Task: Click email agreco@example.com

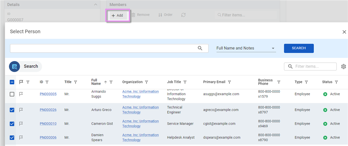Action: tap(221, 110)
